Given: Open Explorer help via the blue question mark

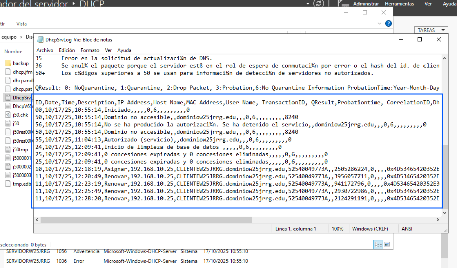Looking at the screenshot, I should point(388,24).
